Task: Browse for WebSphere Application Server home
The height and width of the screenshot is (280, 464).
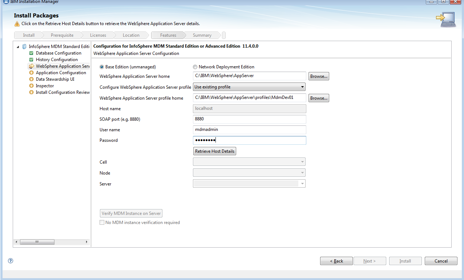Action: pos(319,76)
